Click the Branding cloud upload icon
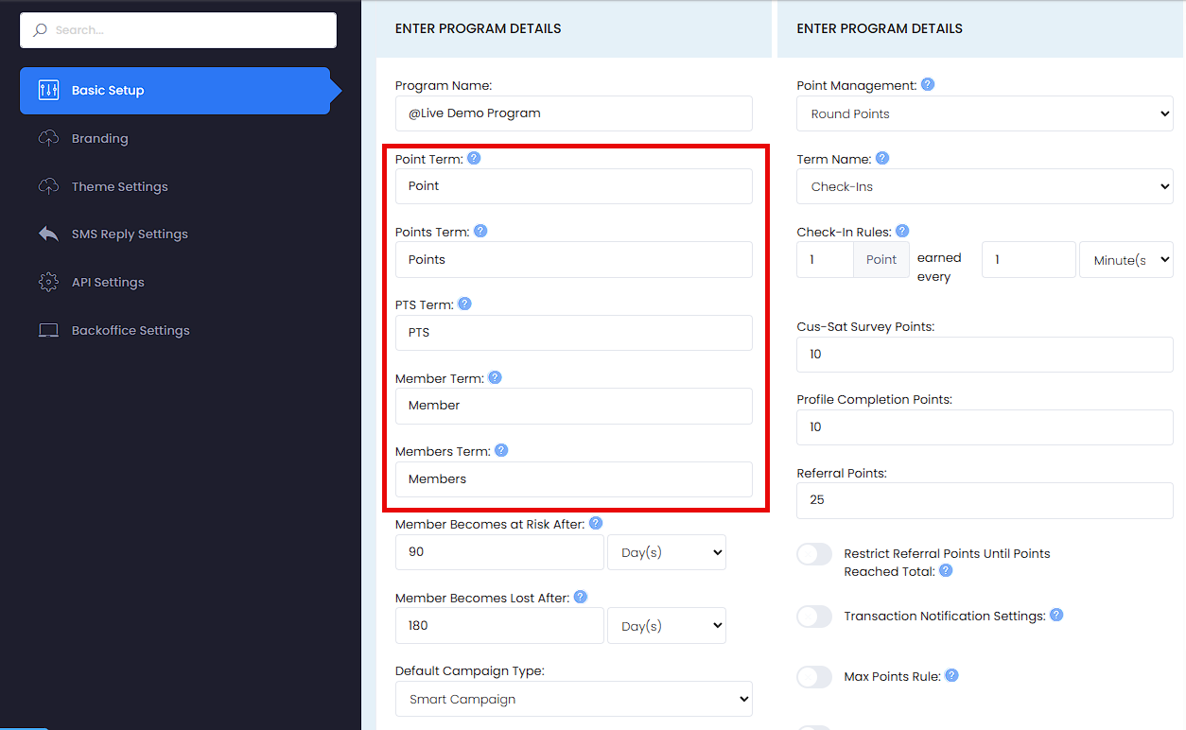 point(48,138)
